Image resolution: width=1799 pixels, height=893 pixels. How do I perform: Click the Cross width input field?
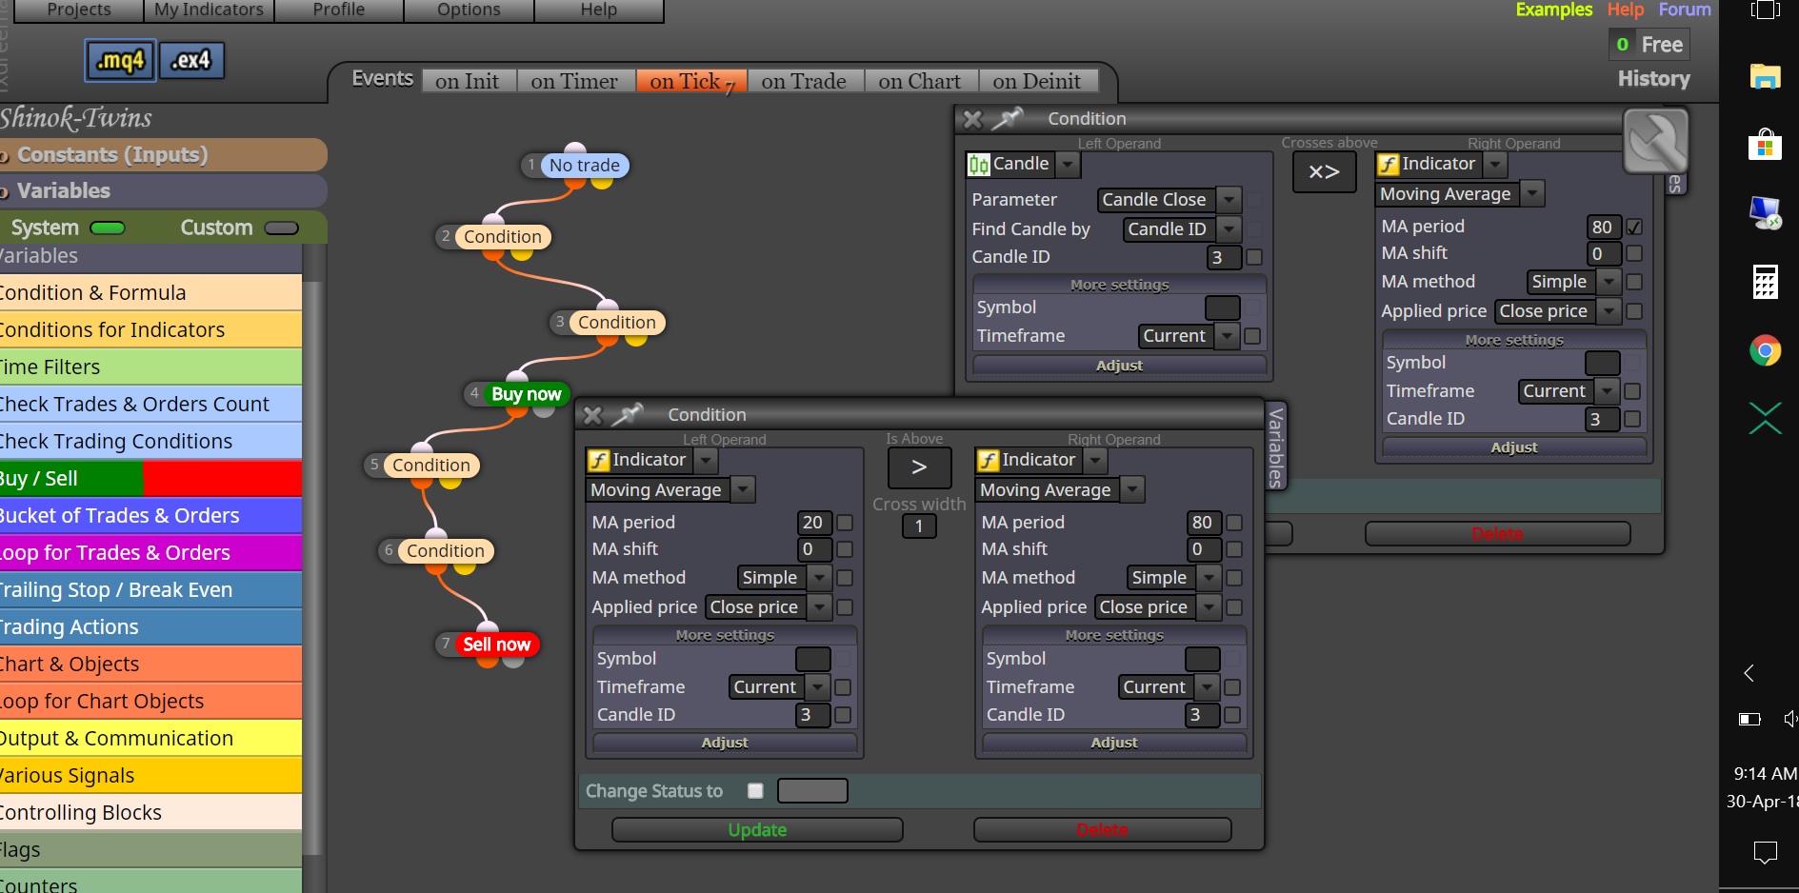coord(919,526)
